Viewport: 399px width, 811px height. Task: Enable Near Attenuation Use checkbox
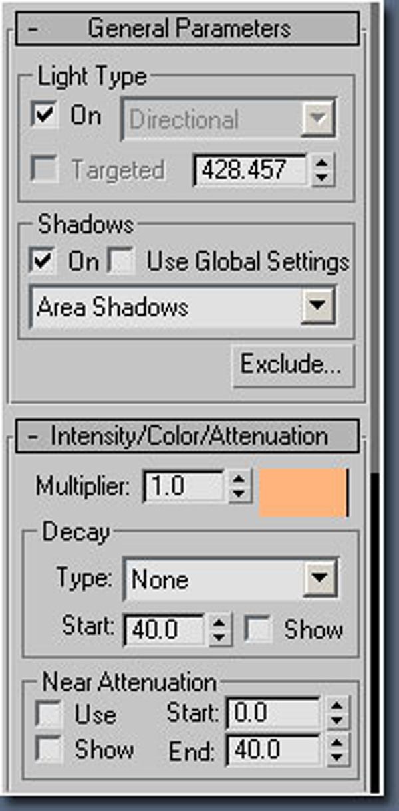[49, 715]
